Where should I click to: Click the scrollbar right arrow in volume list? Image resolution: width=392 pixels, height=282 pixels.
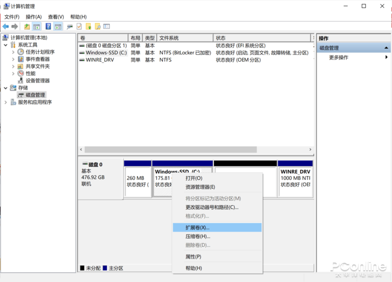(x=310, y=149)
